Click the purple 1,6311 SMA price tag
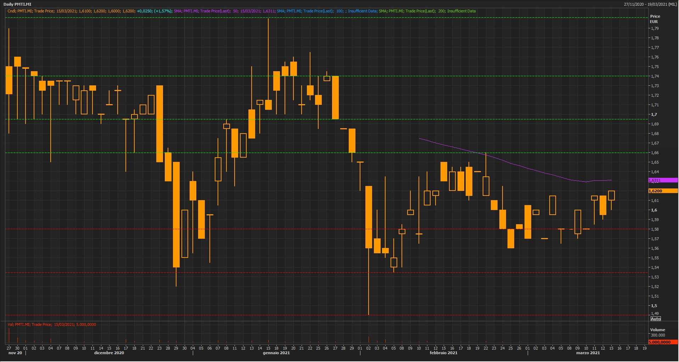679x362 pixels. pyautogui.click(x=662, y=180)
